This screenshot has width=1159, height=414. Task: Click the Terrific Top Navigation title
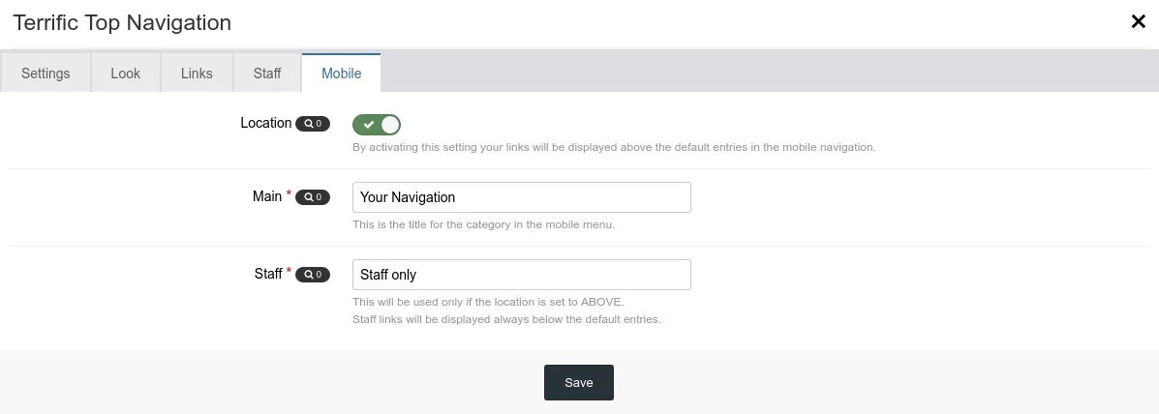122,22
